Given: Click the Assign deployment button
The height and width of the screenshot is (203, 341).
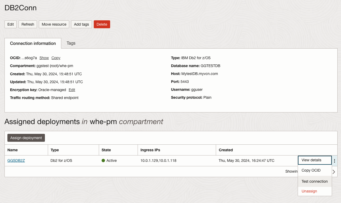Looking at the screenshot, I should 26,138.
